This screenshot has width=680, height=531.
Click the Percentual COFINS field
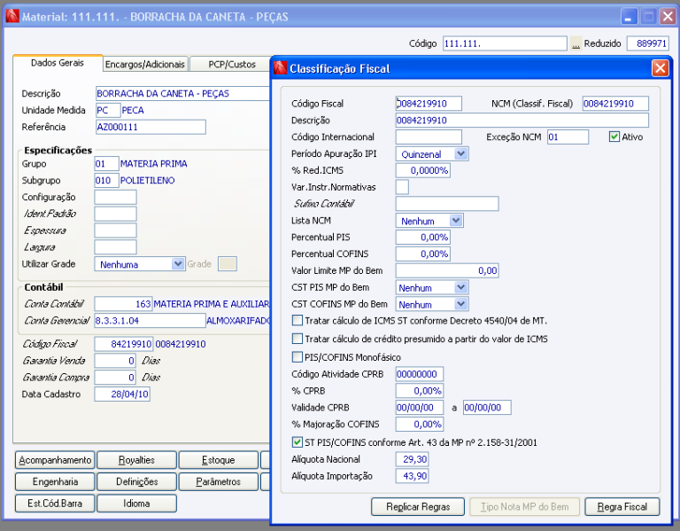tap(423, 254)
